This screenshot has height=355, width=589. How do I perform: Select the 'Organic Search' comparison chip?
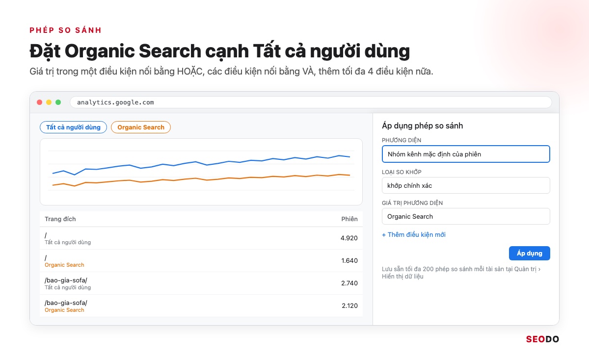pos(141,127)
